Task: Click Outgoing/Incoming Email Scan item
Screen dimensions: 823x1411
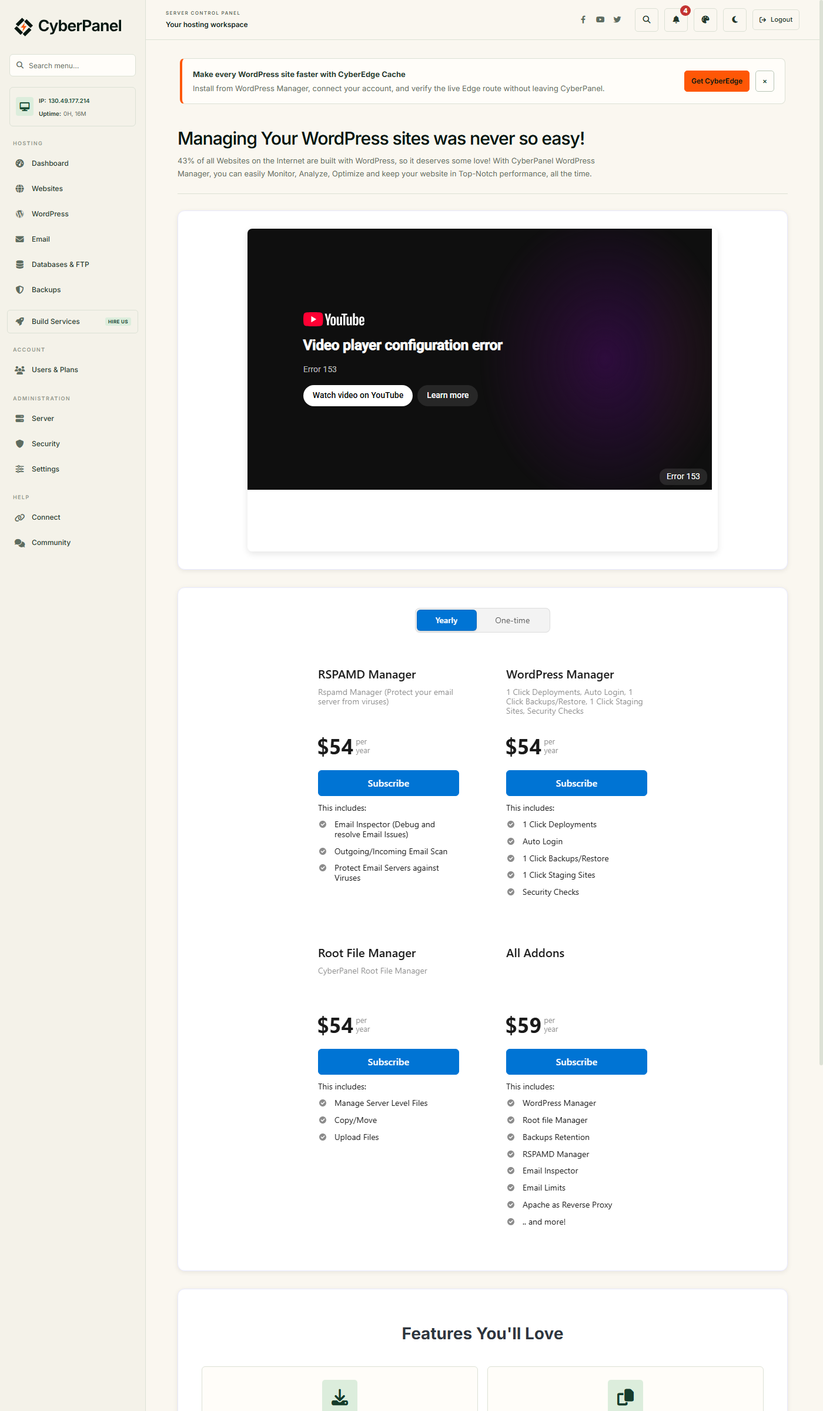Action: pyautogui.click(x=391, y=851)
